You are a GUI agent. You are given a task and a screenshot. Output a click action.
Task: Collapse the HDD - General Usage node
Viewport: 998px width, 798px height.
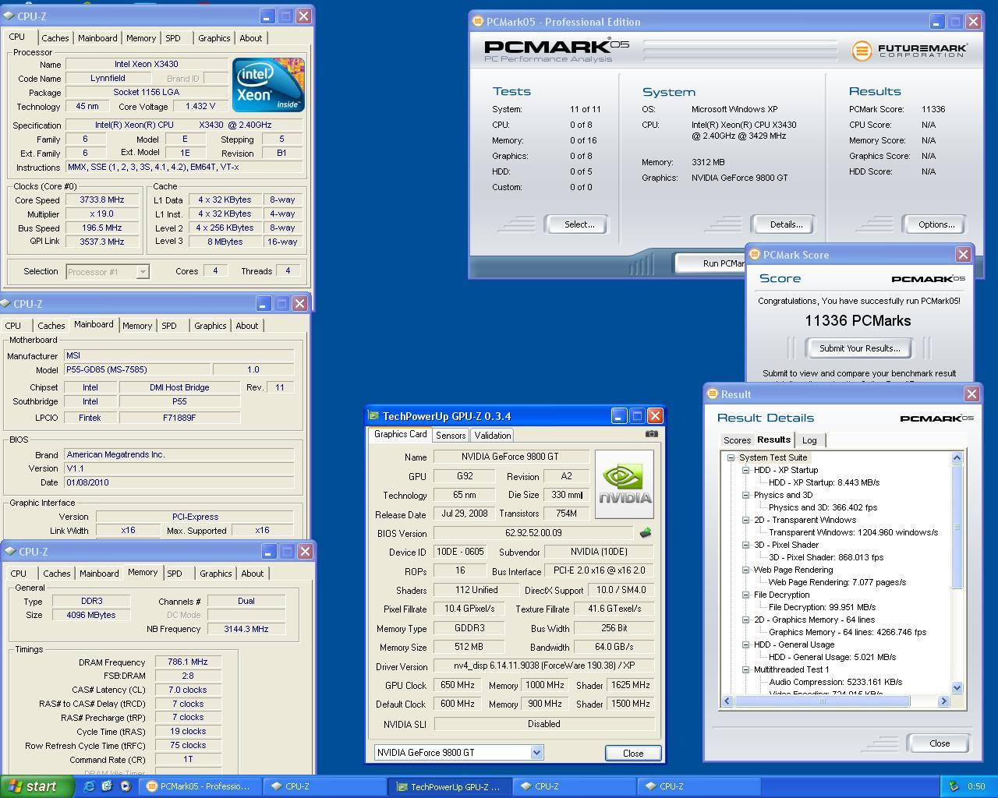(x=745, y=645)
